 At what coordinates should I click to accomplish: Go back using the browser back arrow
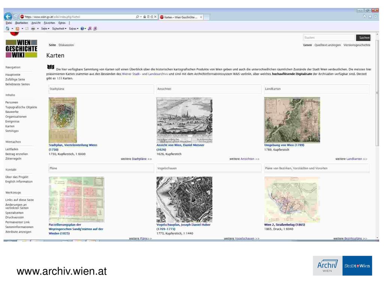[8, 16]
